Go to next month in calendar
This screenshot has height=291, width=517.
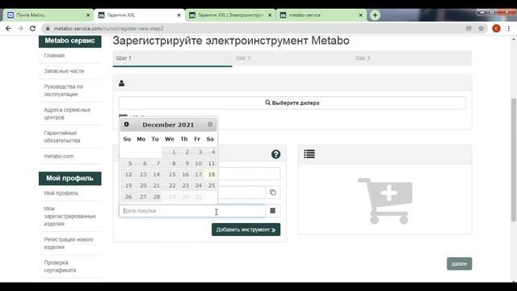click(x=210, y=124)
